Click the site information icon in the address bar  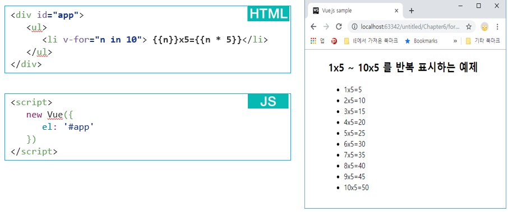(x=354, y=27)
